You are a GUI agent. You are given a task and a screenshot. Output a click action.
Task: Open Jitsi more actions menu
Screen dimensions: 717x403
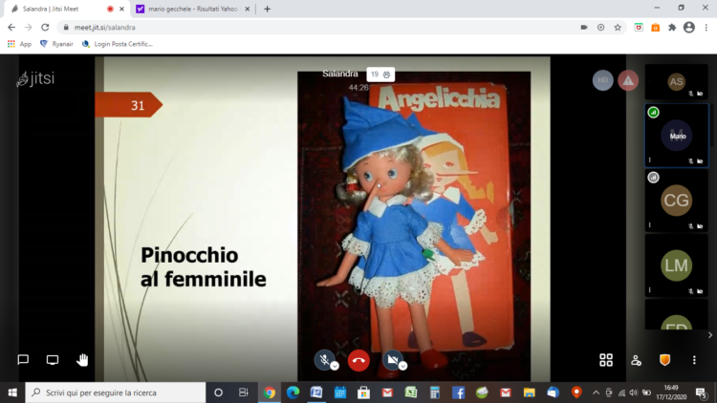tap(694, 360)
